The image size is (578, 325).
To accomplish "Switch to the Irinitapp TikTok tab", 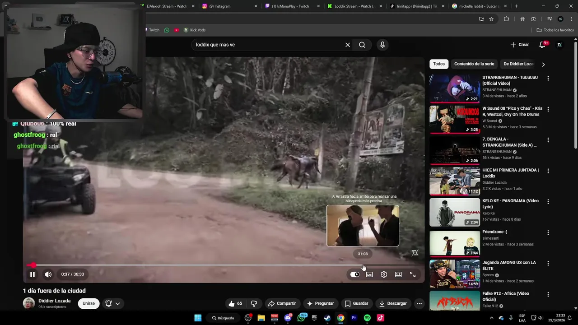I will click(417, 6).
